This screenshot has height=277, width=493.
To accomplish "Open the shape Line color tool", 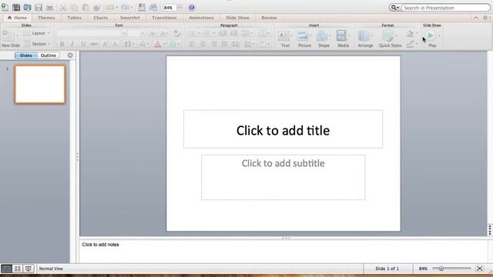I will click(410, 45).
